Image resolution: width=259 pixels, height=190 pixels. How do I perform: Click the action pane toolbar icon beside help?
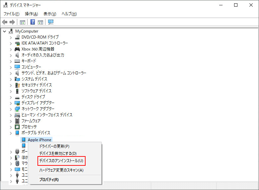coord(40,22)
